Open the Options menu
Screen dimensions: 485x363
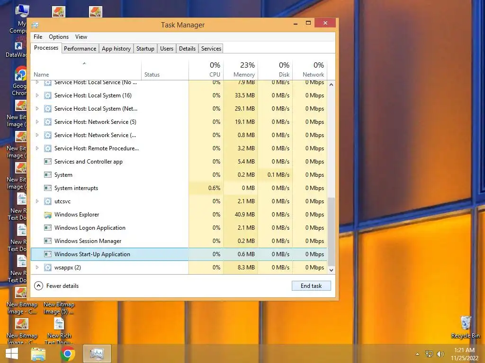pyautogui.click(x=59, y=37)
